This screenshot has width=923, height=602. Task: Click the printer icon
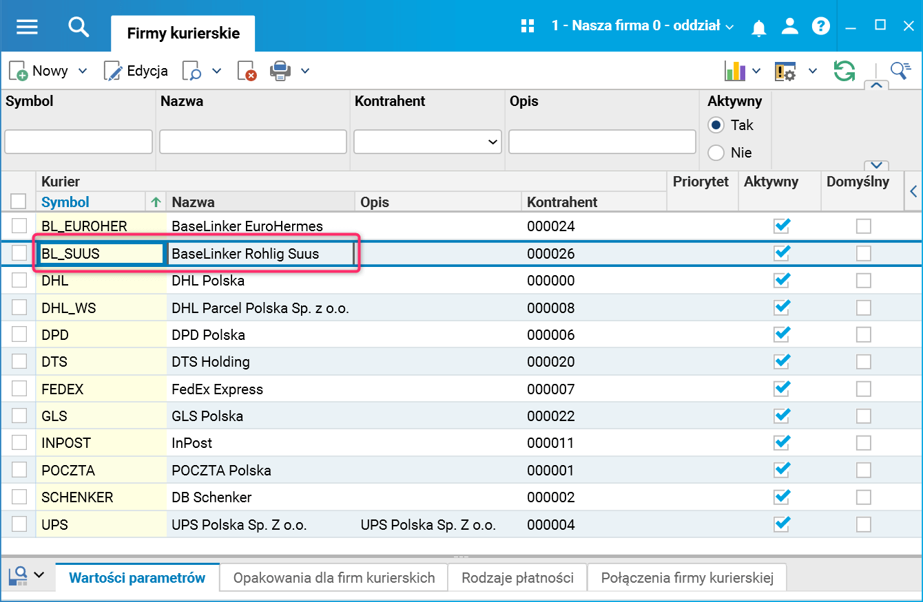pos(280,71)
